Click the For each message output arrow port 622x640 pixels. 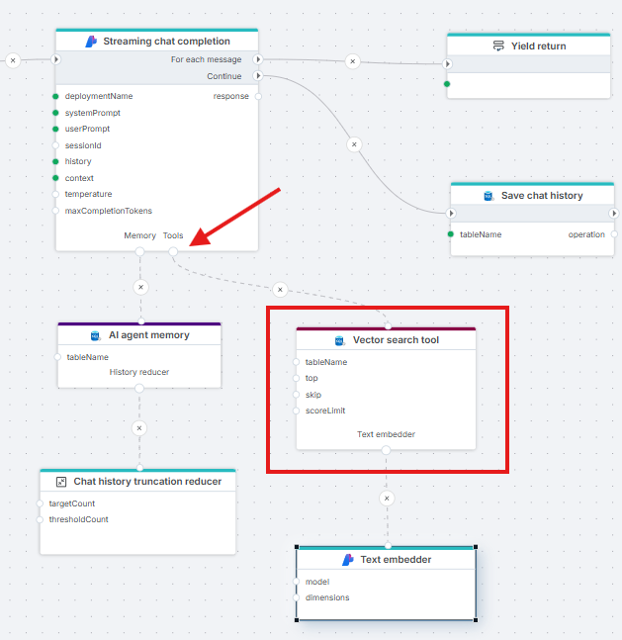point(257,59)
